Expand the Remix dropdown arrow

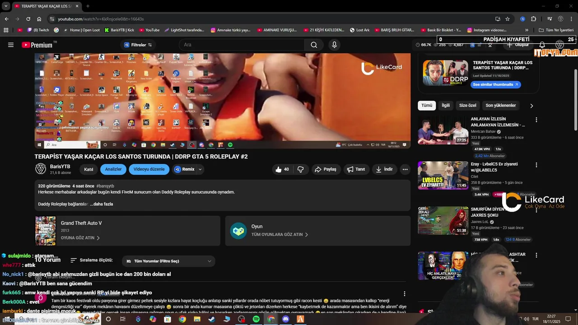pyautogui.click(x=200, y=169)
